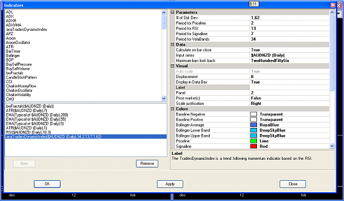Remove the selected indicator
Viewport: 344px width, 201px height.
pyautogui.click(x=147, y=164)
